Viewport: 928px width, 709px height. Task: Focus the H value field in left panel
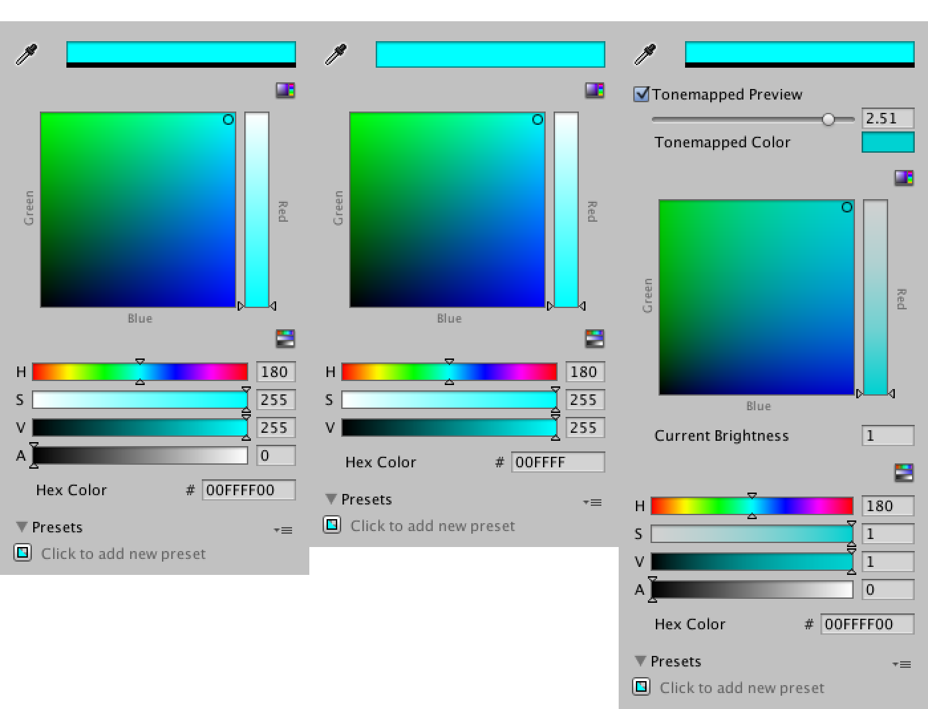(275, 372)
